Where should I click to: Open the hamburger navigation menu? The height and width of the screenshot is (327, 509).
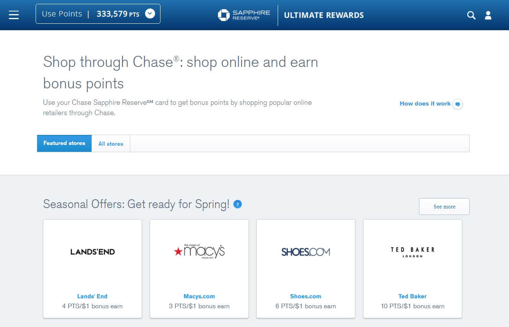(14, 15)
